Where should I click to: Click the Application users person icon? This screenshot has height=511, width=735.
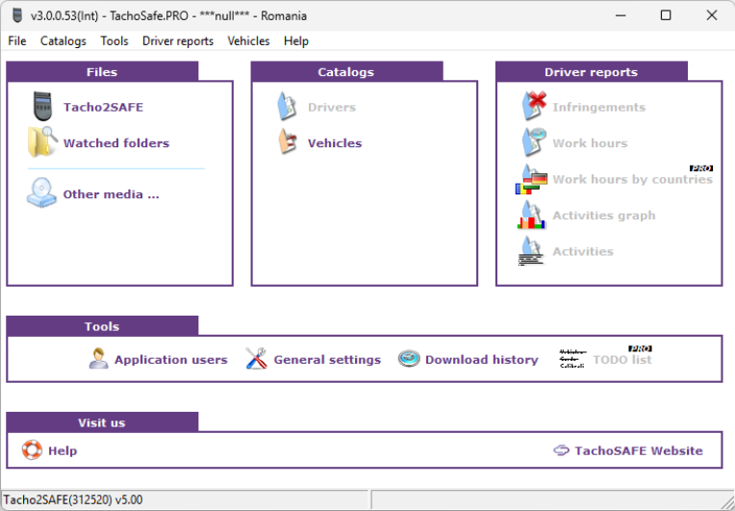coord(98,359)
